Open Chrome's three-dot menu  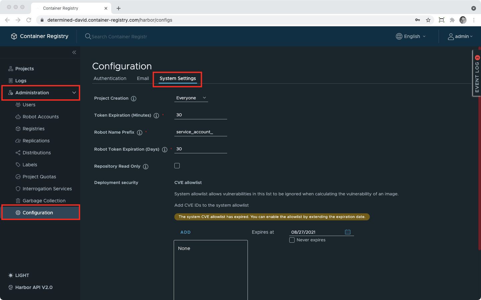pos(474,20)
